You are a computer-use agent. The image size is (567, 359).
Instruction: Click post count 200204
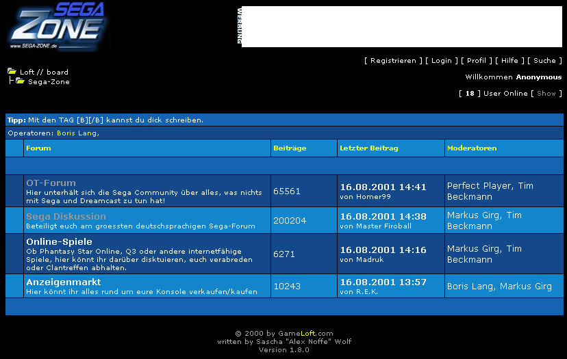pyautogui.click(x=290, y=220)
